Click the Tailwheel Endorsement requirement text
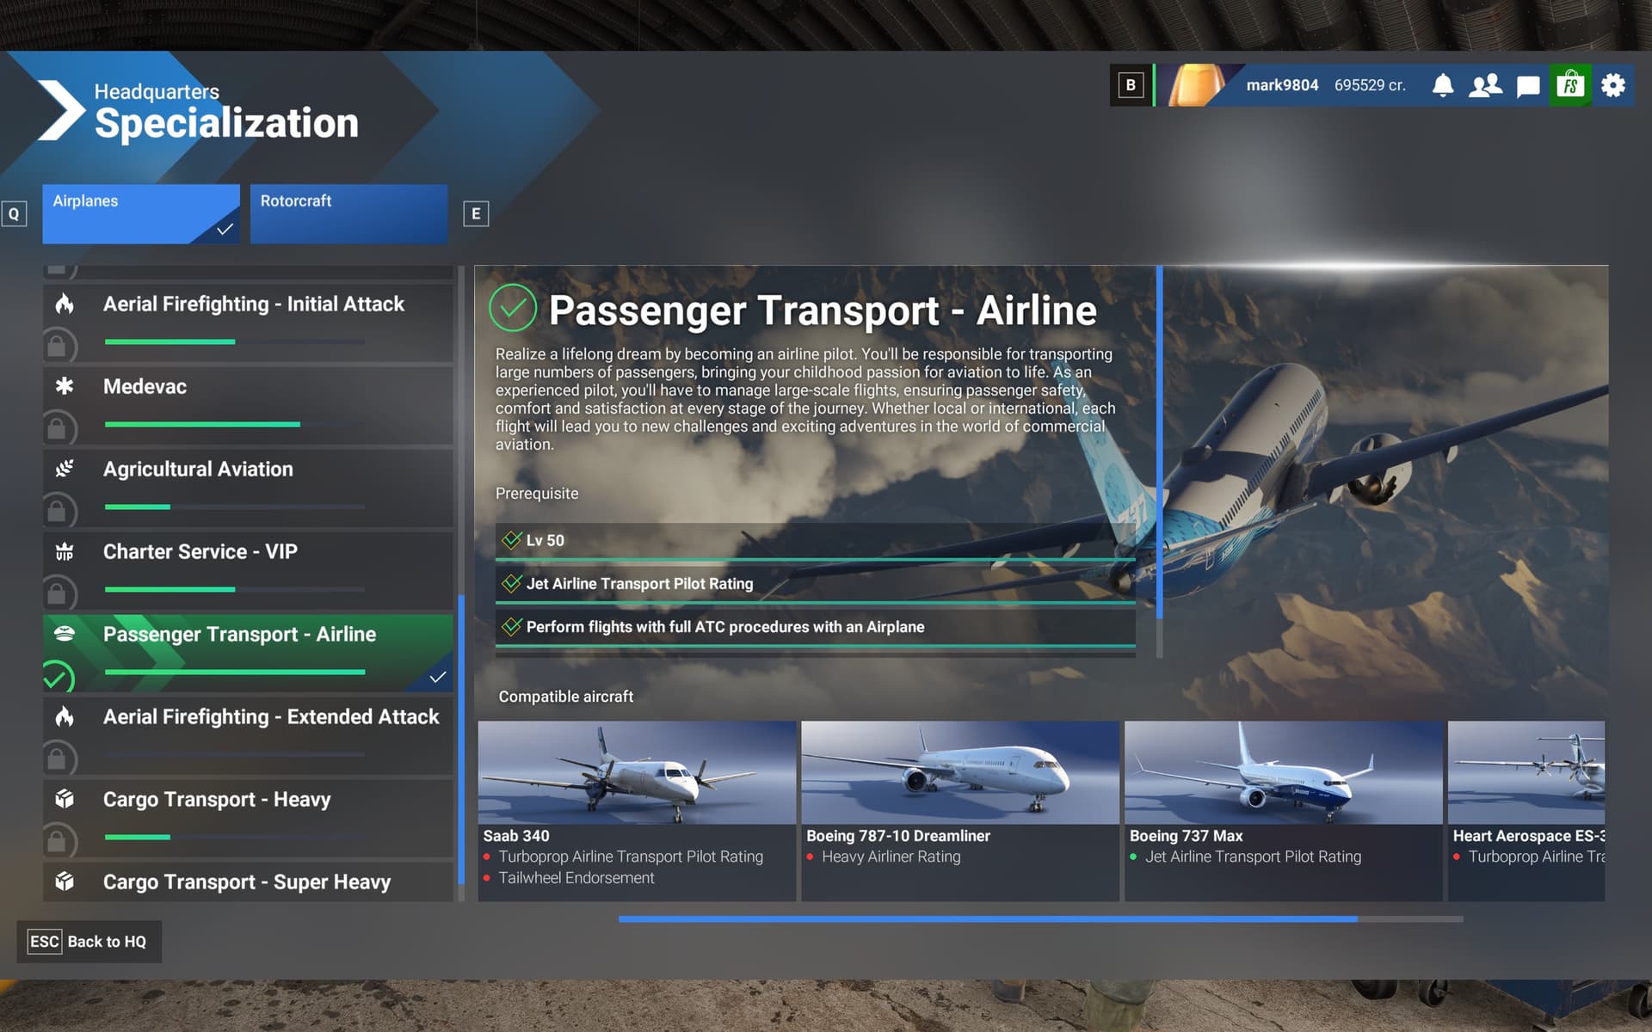Screen dimensions: 1652x1032 (576, 878)
